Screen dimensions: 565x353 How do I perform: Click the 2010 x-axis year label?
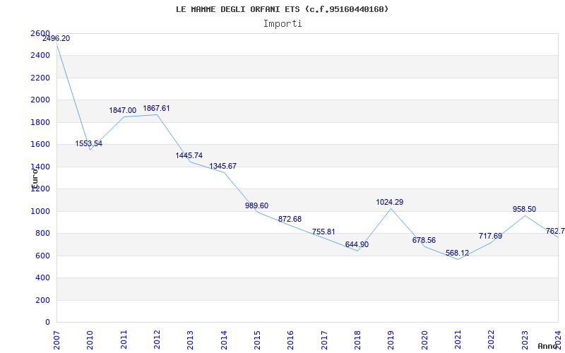tap(90, 340)
